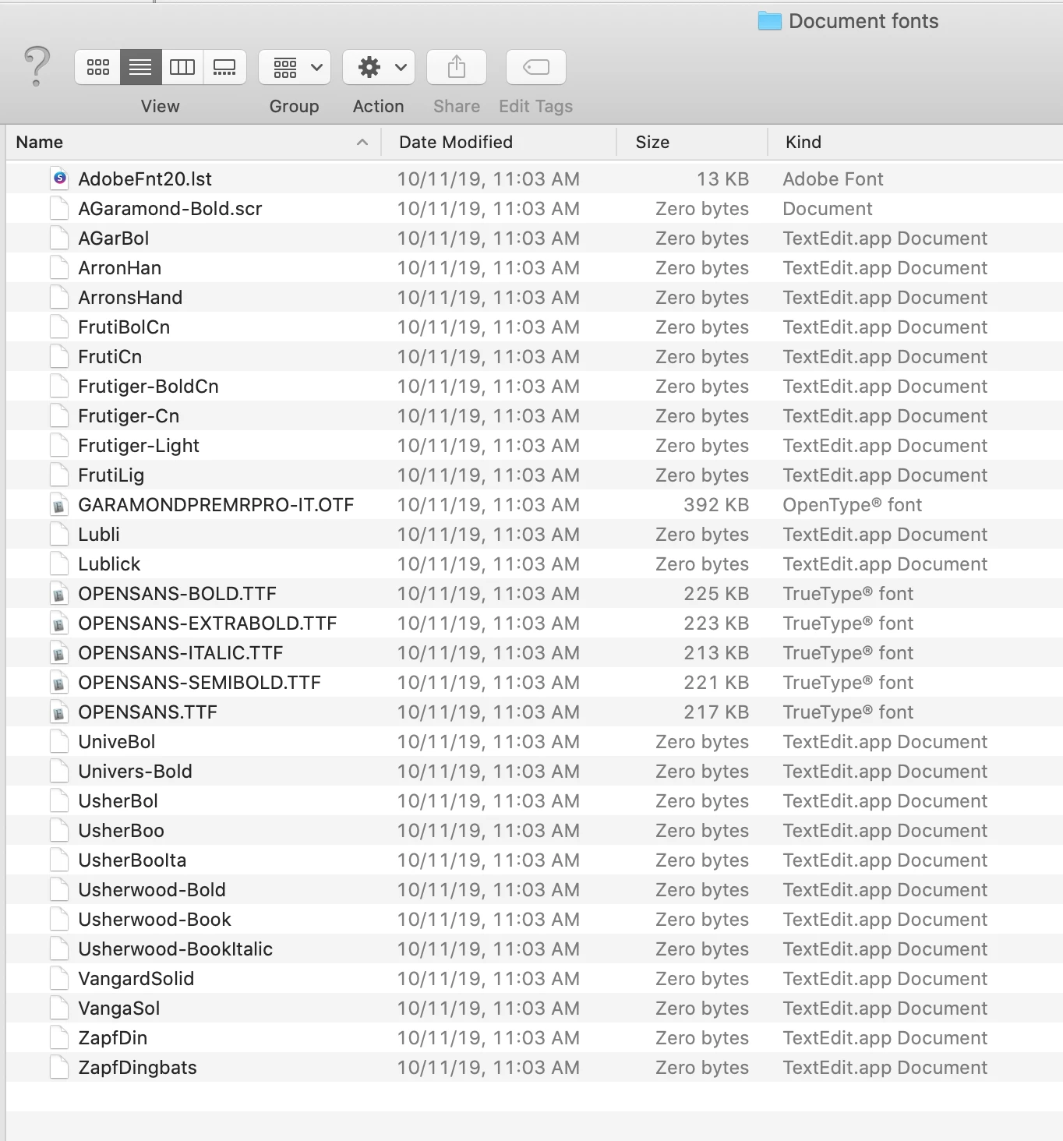Viewport: 1063px width, 1141px height.
Task: Click the Edit Tags button
Action: pos(536,67)
